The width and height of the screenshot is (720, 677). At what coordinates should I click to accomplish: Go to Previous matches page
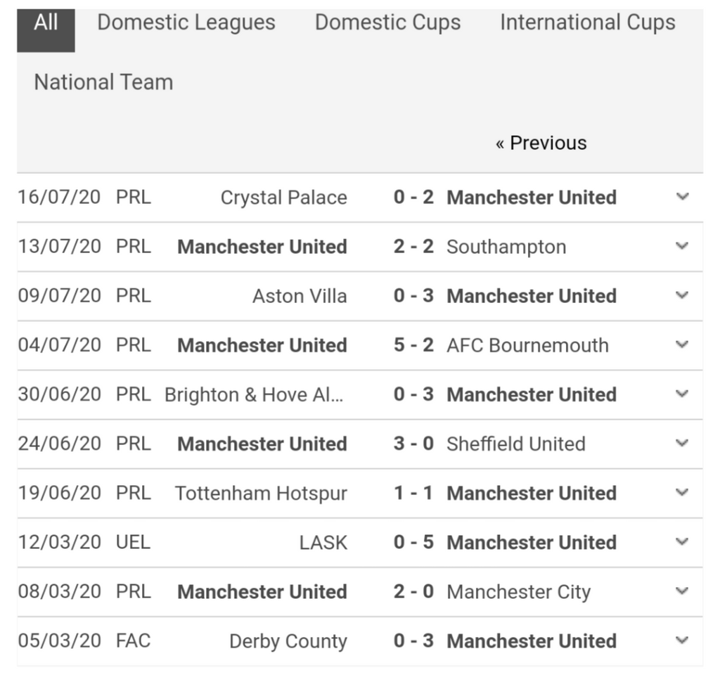pos(541,143)
